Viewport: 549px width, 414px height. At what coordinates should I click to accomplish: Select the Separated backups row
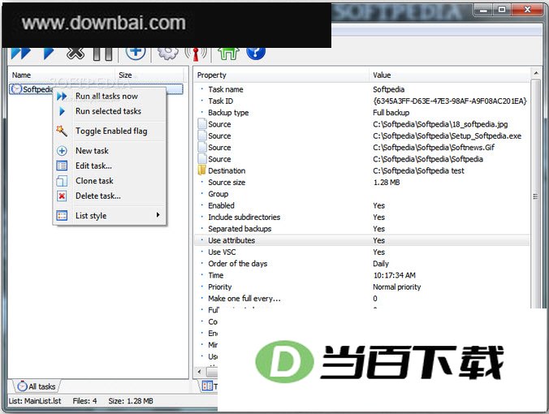(x=361, y=229)
